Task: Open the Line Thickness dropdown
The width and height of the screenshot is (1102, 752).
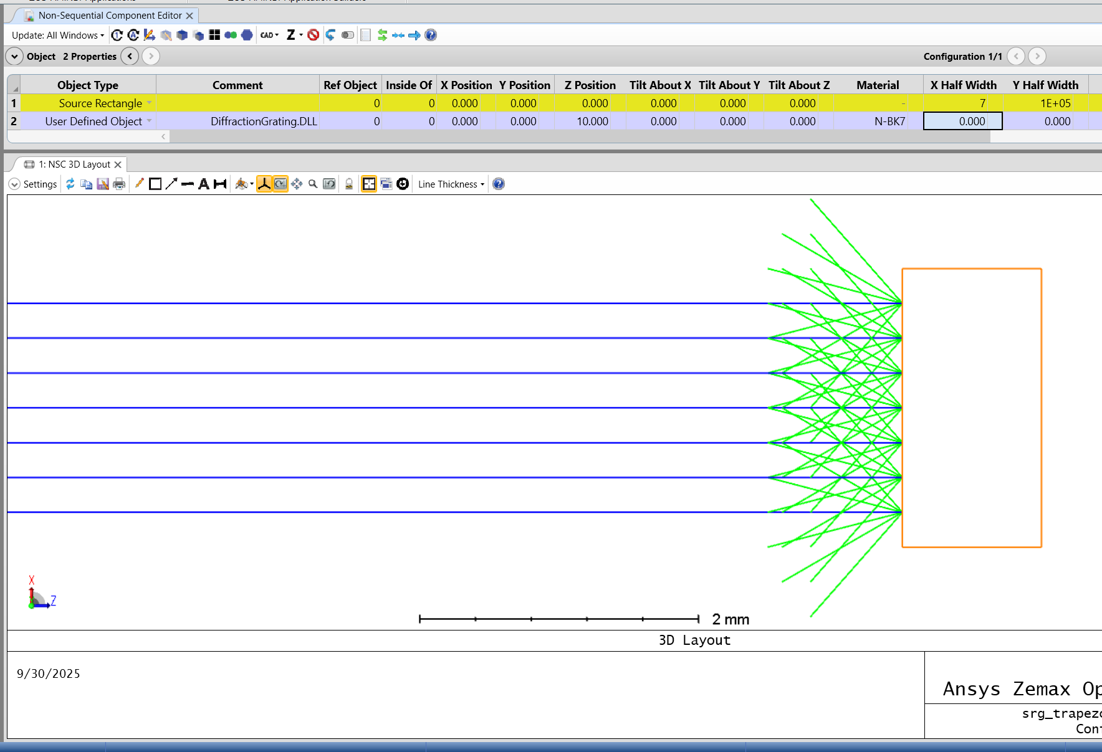Action: click(451, 184)
